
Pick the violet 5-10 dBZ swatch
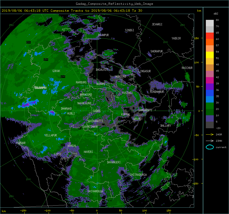(x=210, y=119)
